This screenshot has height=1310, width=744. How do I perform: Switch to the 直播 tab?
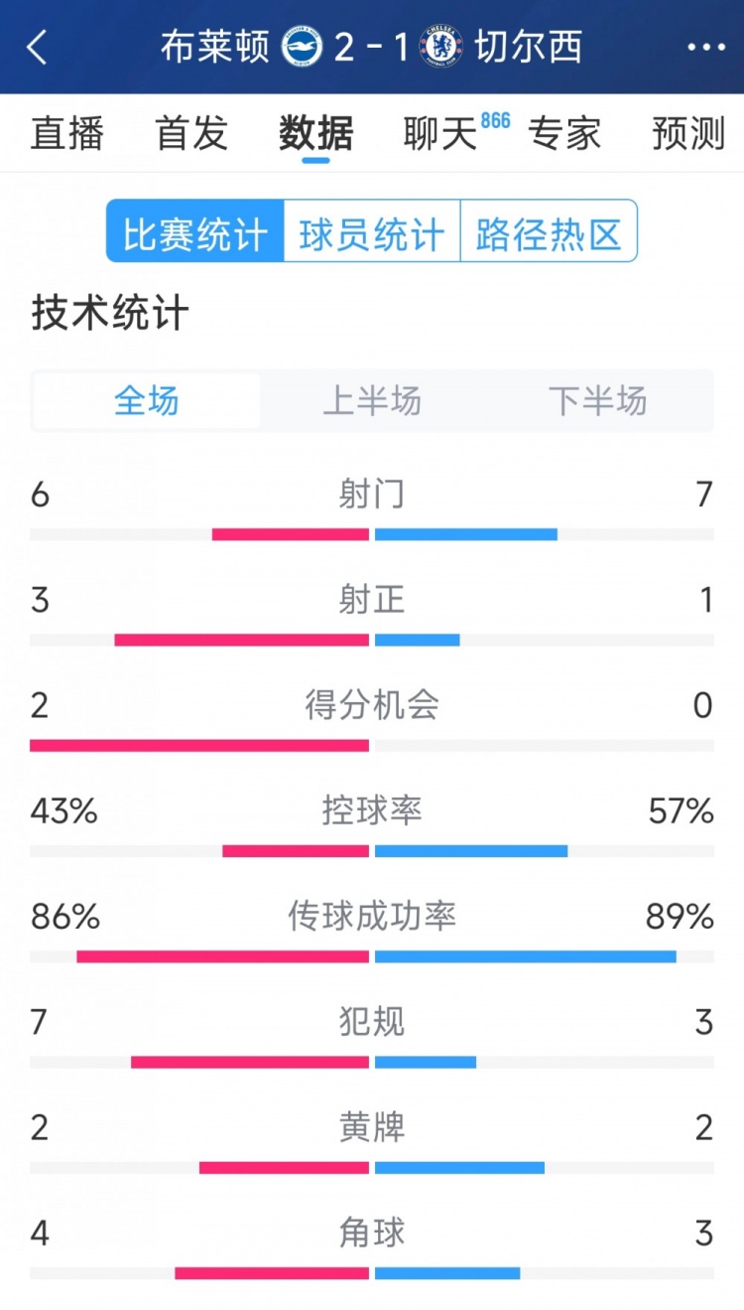(x=67, y=133)
